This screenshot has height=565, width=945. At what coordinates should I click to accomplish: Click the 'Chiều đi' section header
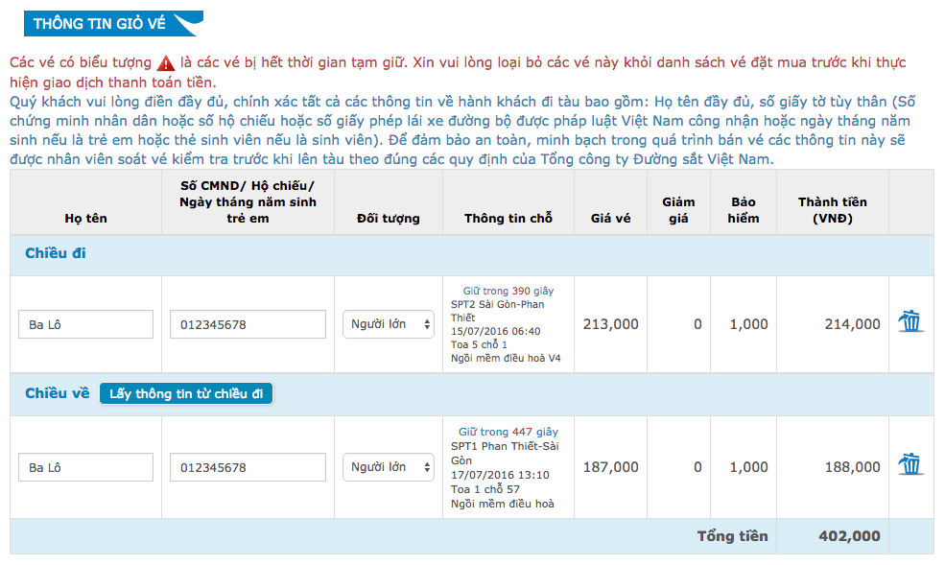pyautogui.click(x=56, y=253)
